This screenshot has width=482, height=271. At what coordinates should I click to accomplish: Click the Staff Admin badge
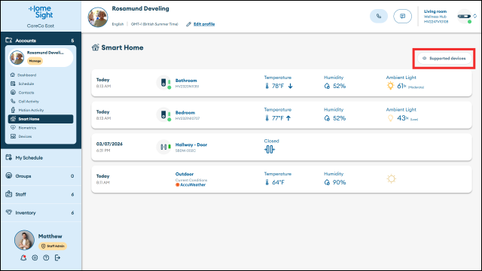(x=53, y=246)
